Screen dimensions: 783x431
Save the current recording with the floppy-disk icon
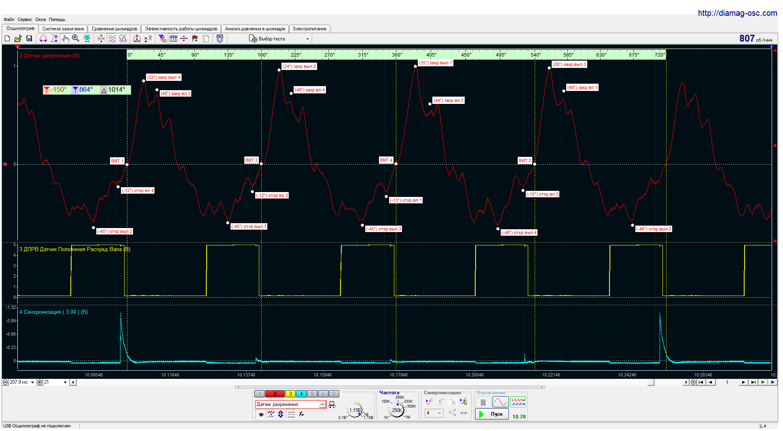(29, 38)
